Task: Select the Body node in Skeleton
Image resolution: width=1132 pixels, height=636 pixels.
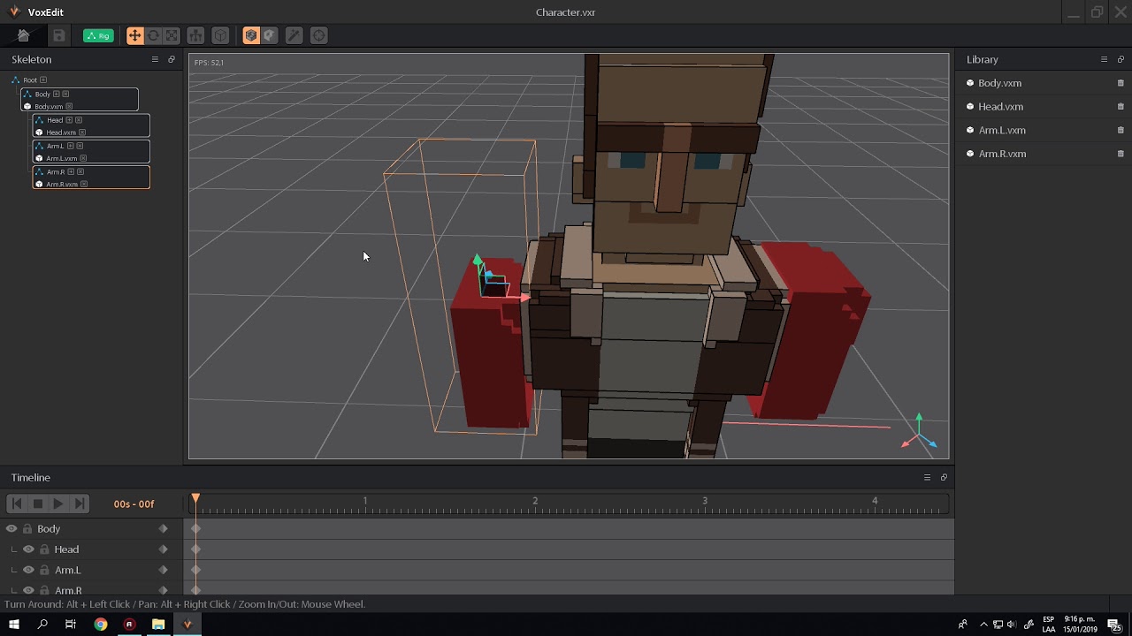Action: [x=42, y=94]
